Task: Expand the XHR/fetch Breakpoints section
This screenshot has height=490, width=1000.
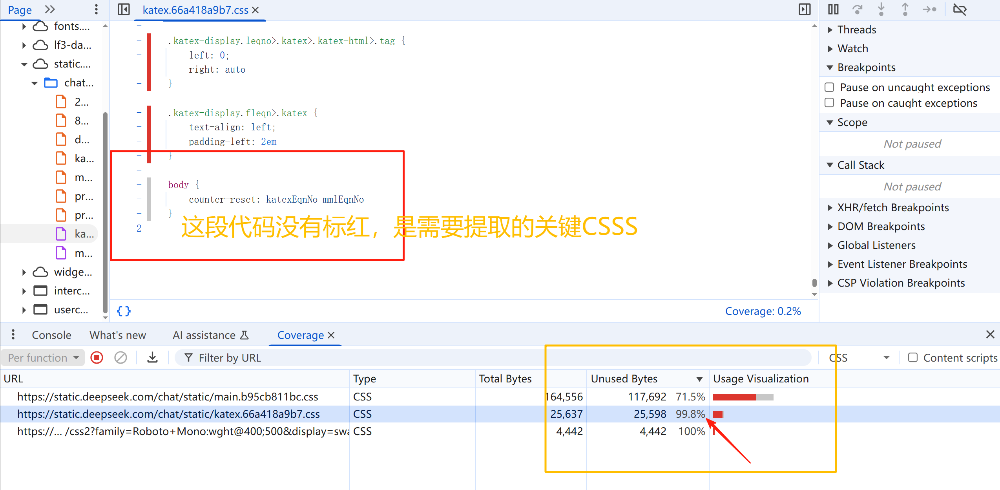Action: tap(893, 207)
